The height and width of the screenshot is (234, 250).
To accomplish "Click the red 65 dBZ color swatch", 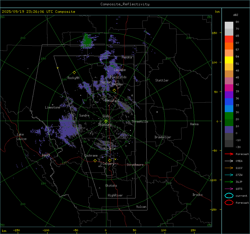I will click(229, 39).
